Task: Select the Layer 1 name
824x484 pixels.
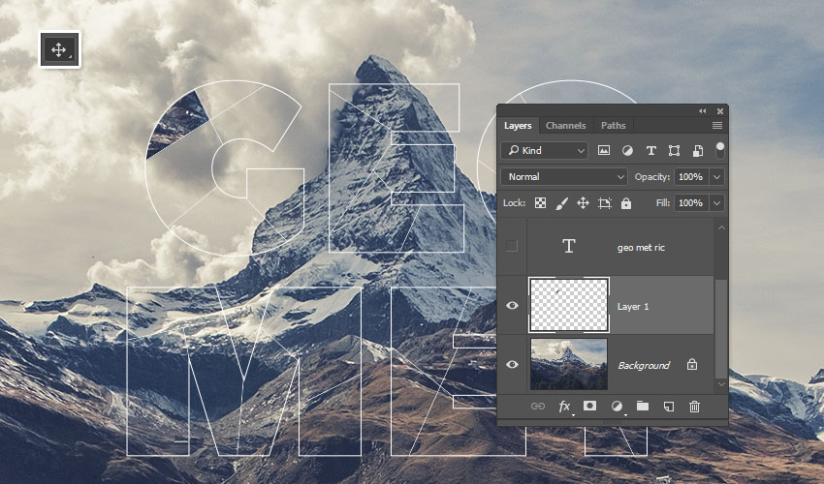Action: pyautogui.click(x=633, y=307)
